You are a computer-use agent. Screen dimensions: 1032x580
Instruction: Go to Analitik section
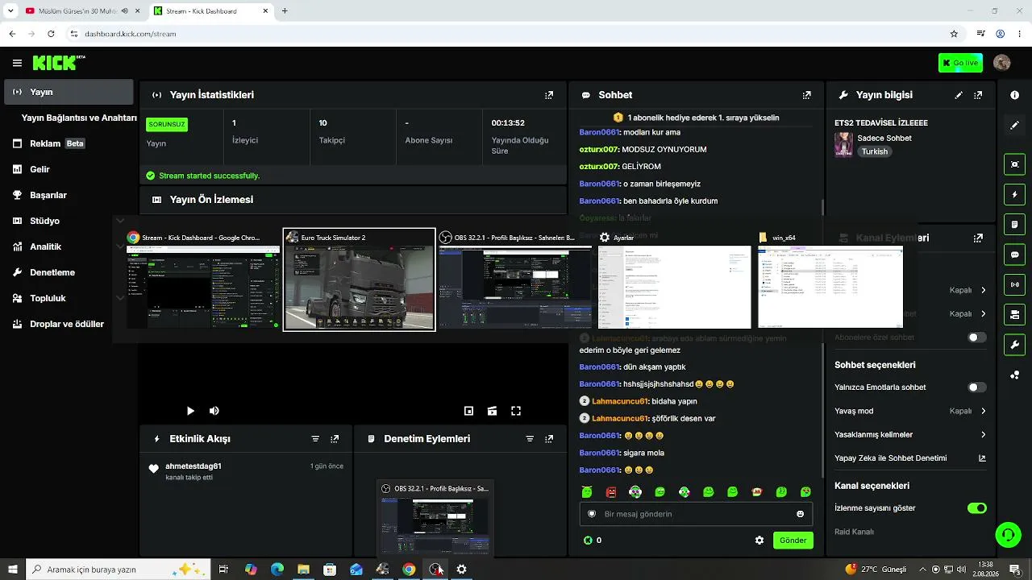pos(69,246)
